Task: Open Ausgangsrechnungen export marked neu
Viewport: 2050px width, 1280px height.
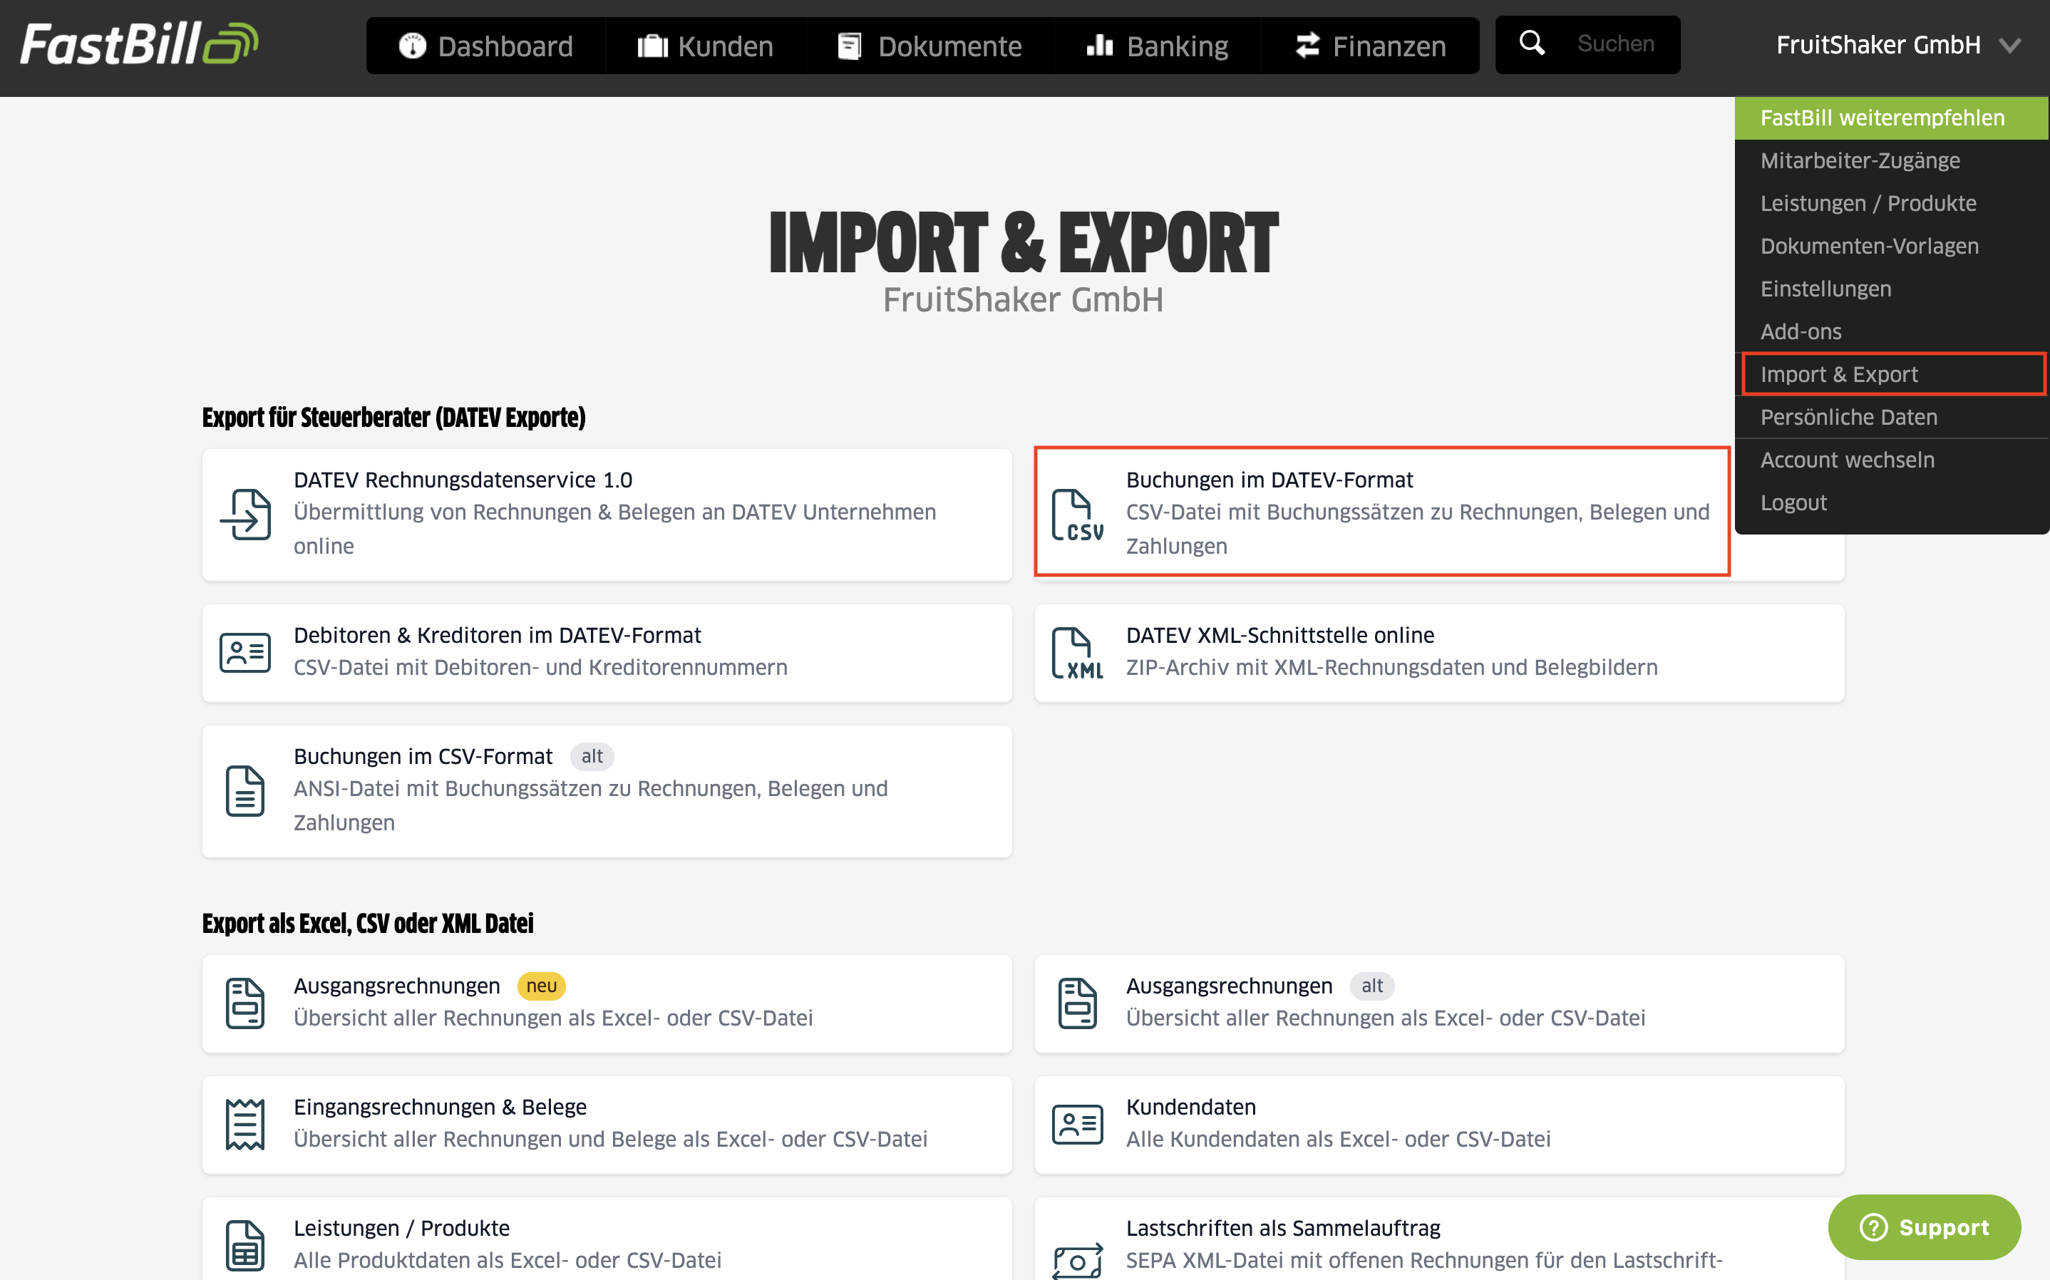Action: (607, 1003)
